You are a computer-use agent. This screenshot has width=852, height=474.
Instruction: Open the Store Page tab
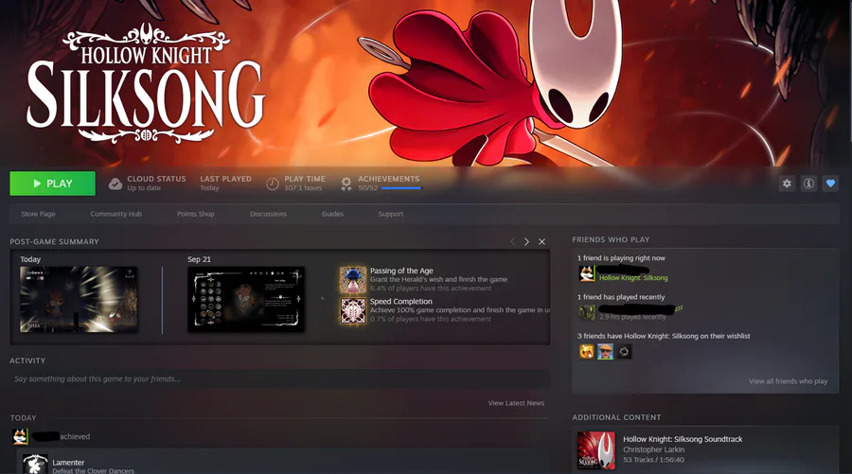[x=38, y=214]
